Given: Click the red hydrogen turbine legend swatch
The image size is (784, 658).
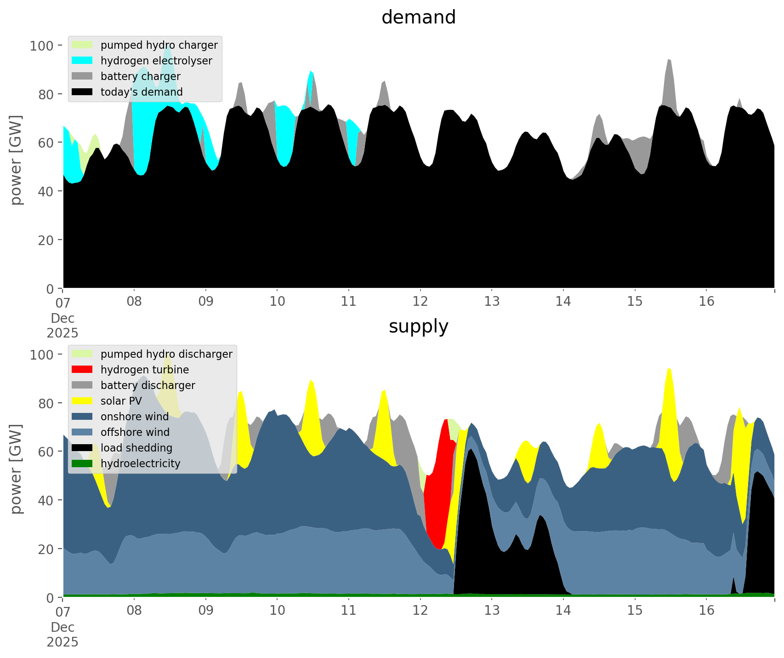Looking at the screenshot, I should click(x=82, y=370).
